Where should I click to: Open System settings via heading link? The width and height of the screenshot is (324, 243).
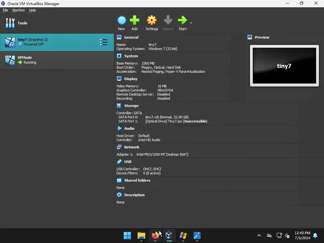(x=131, y=56)
